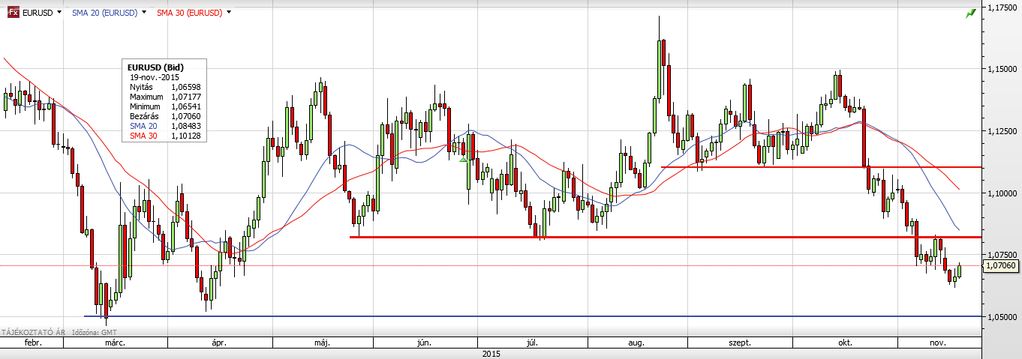Click the 1,07500 price axis label
The width and height of the screenshot is (1022, 359).
pos(1002,255)
